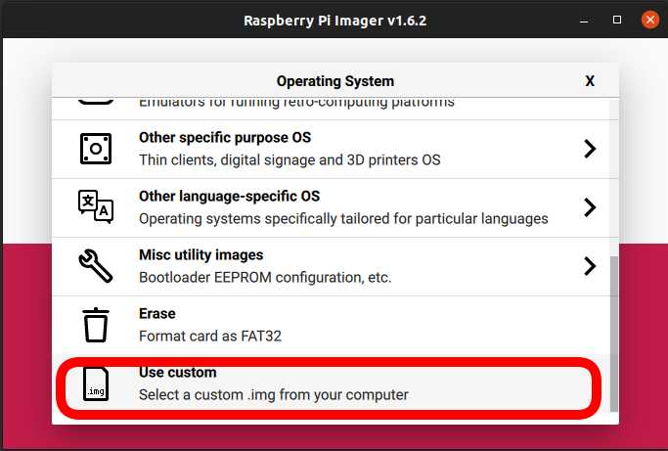
Task: Select 'Thin clients, digital signage and 3D printers OS'
Action: pos(289,159)
